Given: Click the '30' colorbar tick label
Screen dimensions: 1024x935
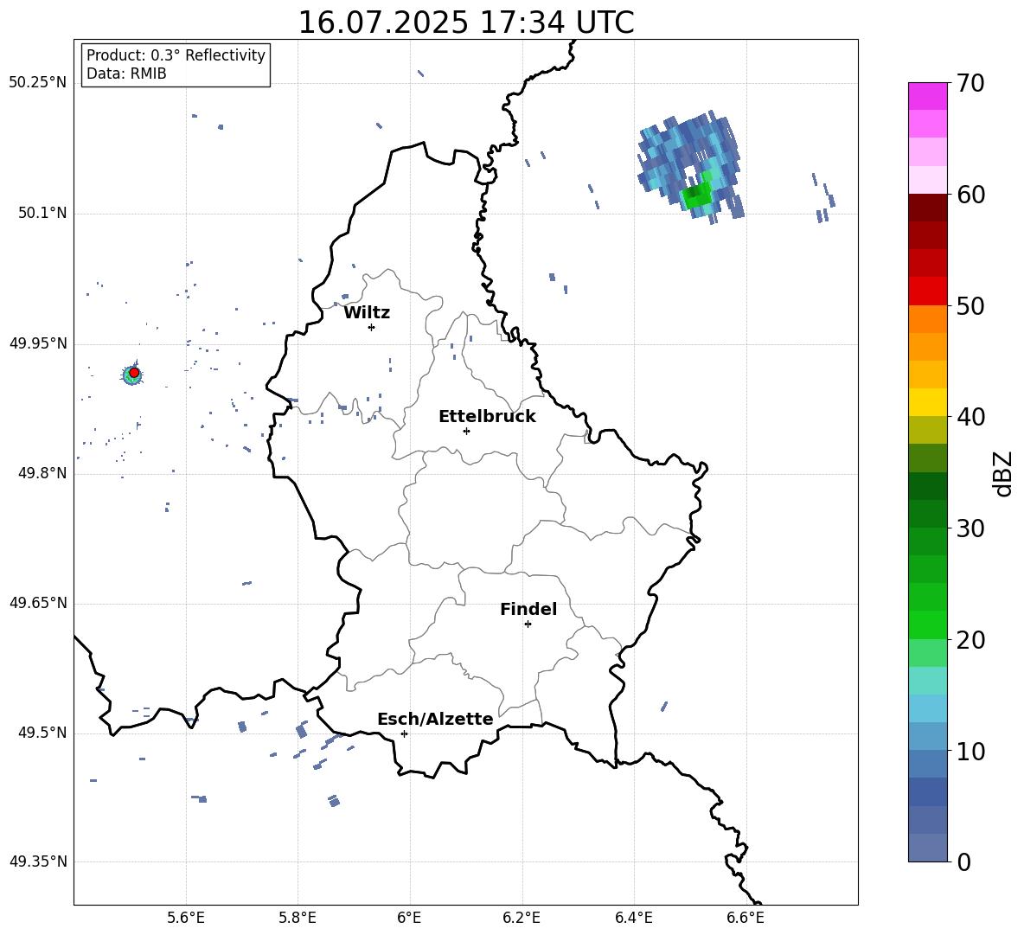Looking at the screenshot, I should 970,528.
